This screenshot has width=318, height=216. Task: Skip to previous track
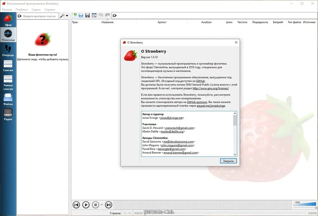click(76, 205)
